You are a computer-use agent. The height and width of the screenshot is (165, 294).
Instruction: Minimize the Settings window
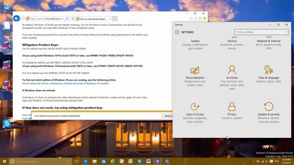pos(270,25)
